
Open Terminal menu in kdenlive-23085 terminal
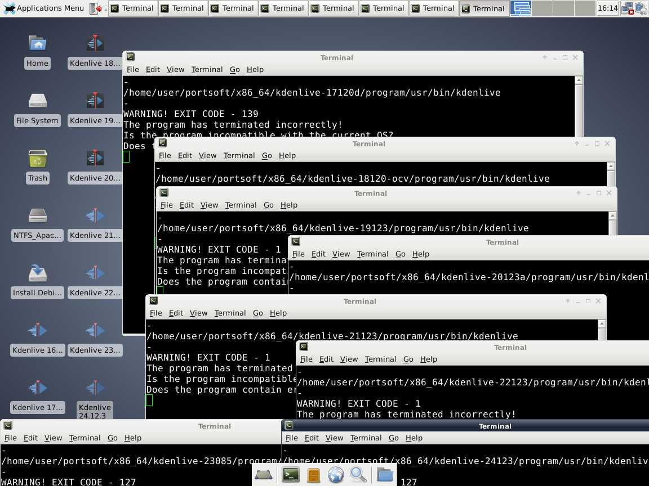tap(85, 438)
